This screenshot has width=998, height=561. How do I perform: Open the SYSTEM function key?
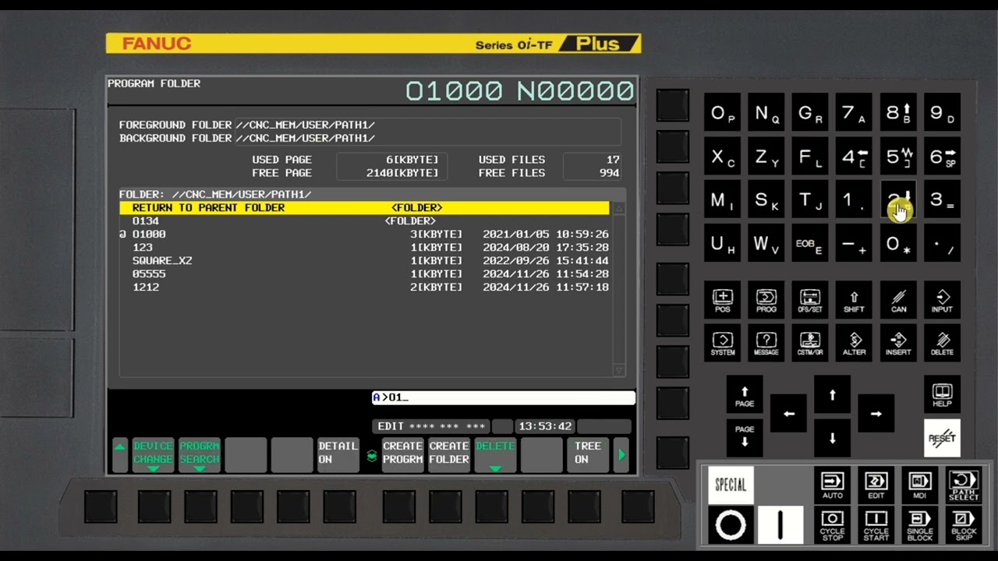(x=723, y=344)
